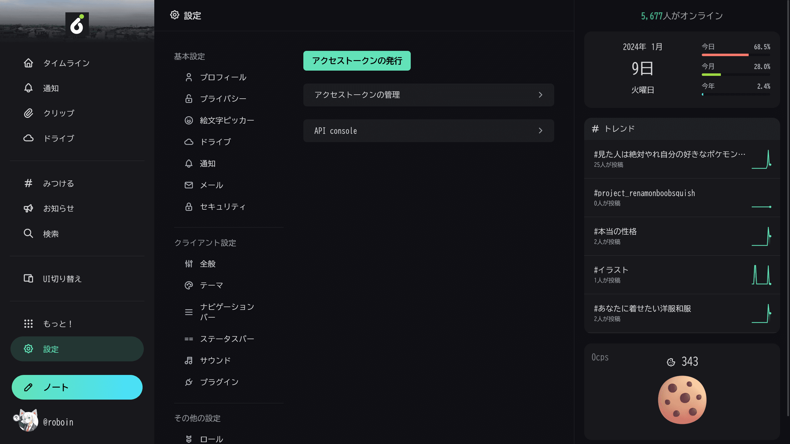Open #project_renamonboobsquish trend
Viewport: 790px width, 444px height.
point(682,198)
